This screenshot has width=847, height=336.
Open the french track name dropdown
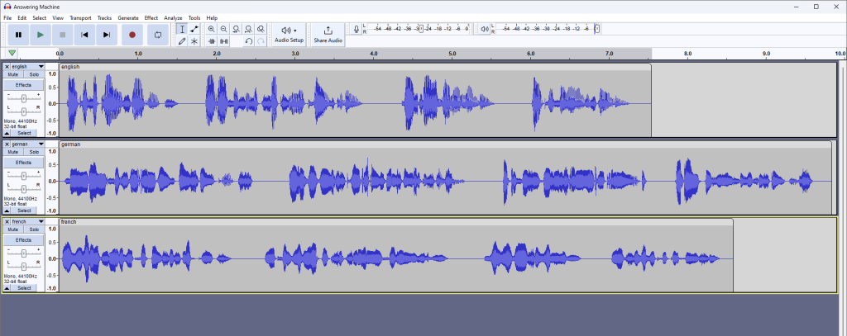pyautogui.click(x=27, y=222)
